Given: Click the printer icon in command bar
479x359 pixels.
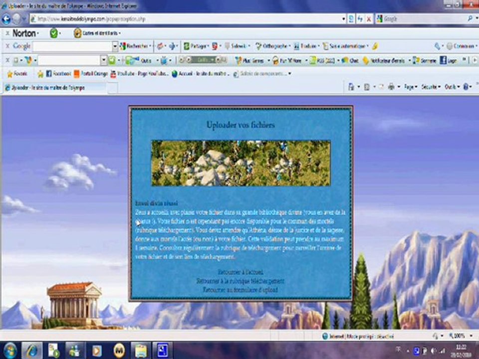Looking at the screenshot, I should click(391, 87).
